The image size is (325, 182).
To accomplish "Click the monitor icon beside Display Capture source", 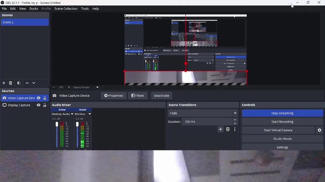I will pyautogui.click(x=4, y=105).
